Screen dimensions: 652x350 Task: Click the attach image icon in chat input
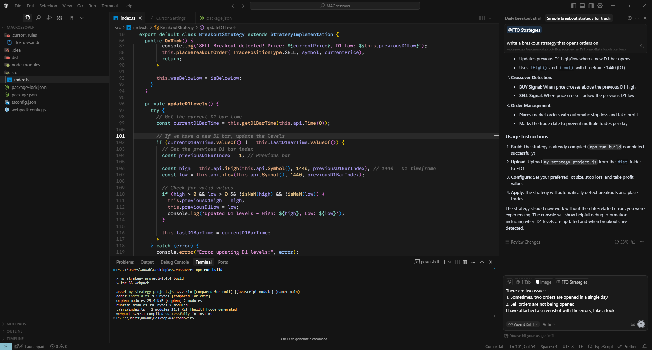(x=633, y=325)
